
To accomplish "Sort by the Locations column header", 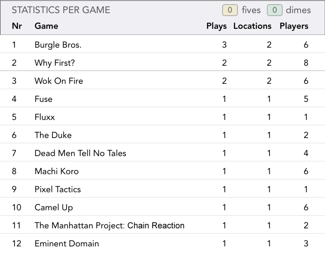I will pyautogui.click(x=252, y=26).
